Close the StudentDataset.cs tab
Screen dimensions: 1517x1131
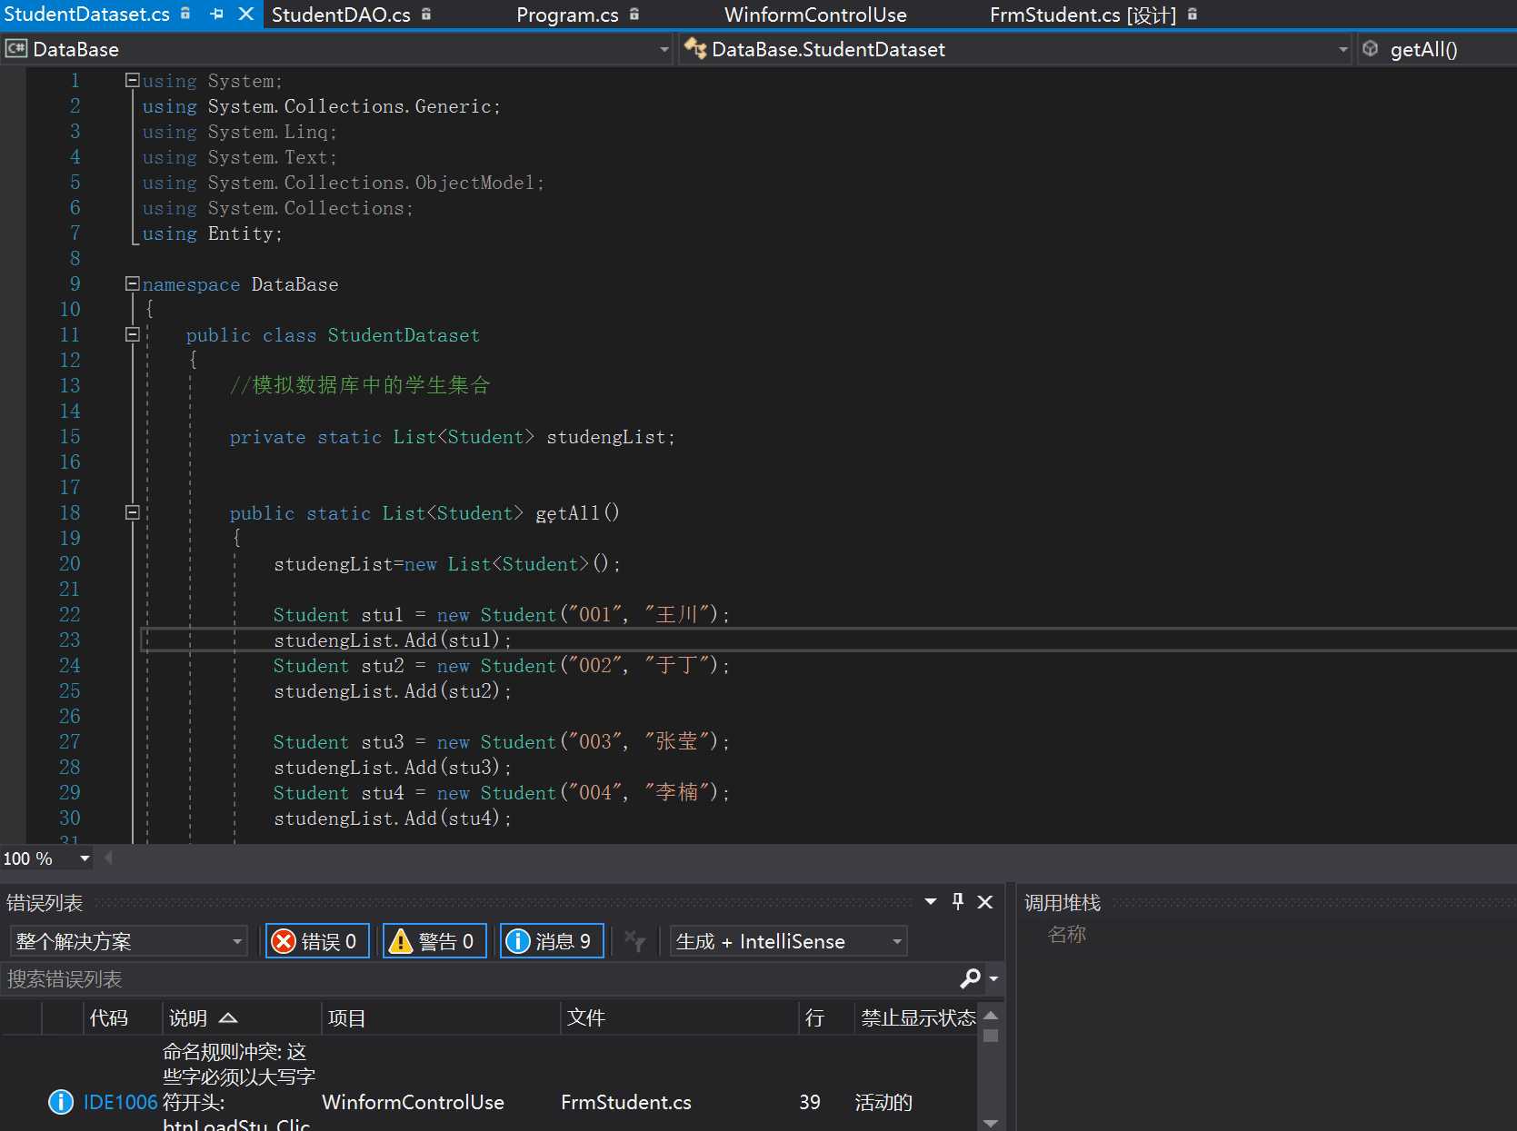(245, 15)
